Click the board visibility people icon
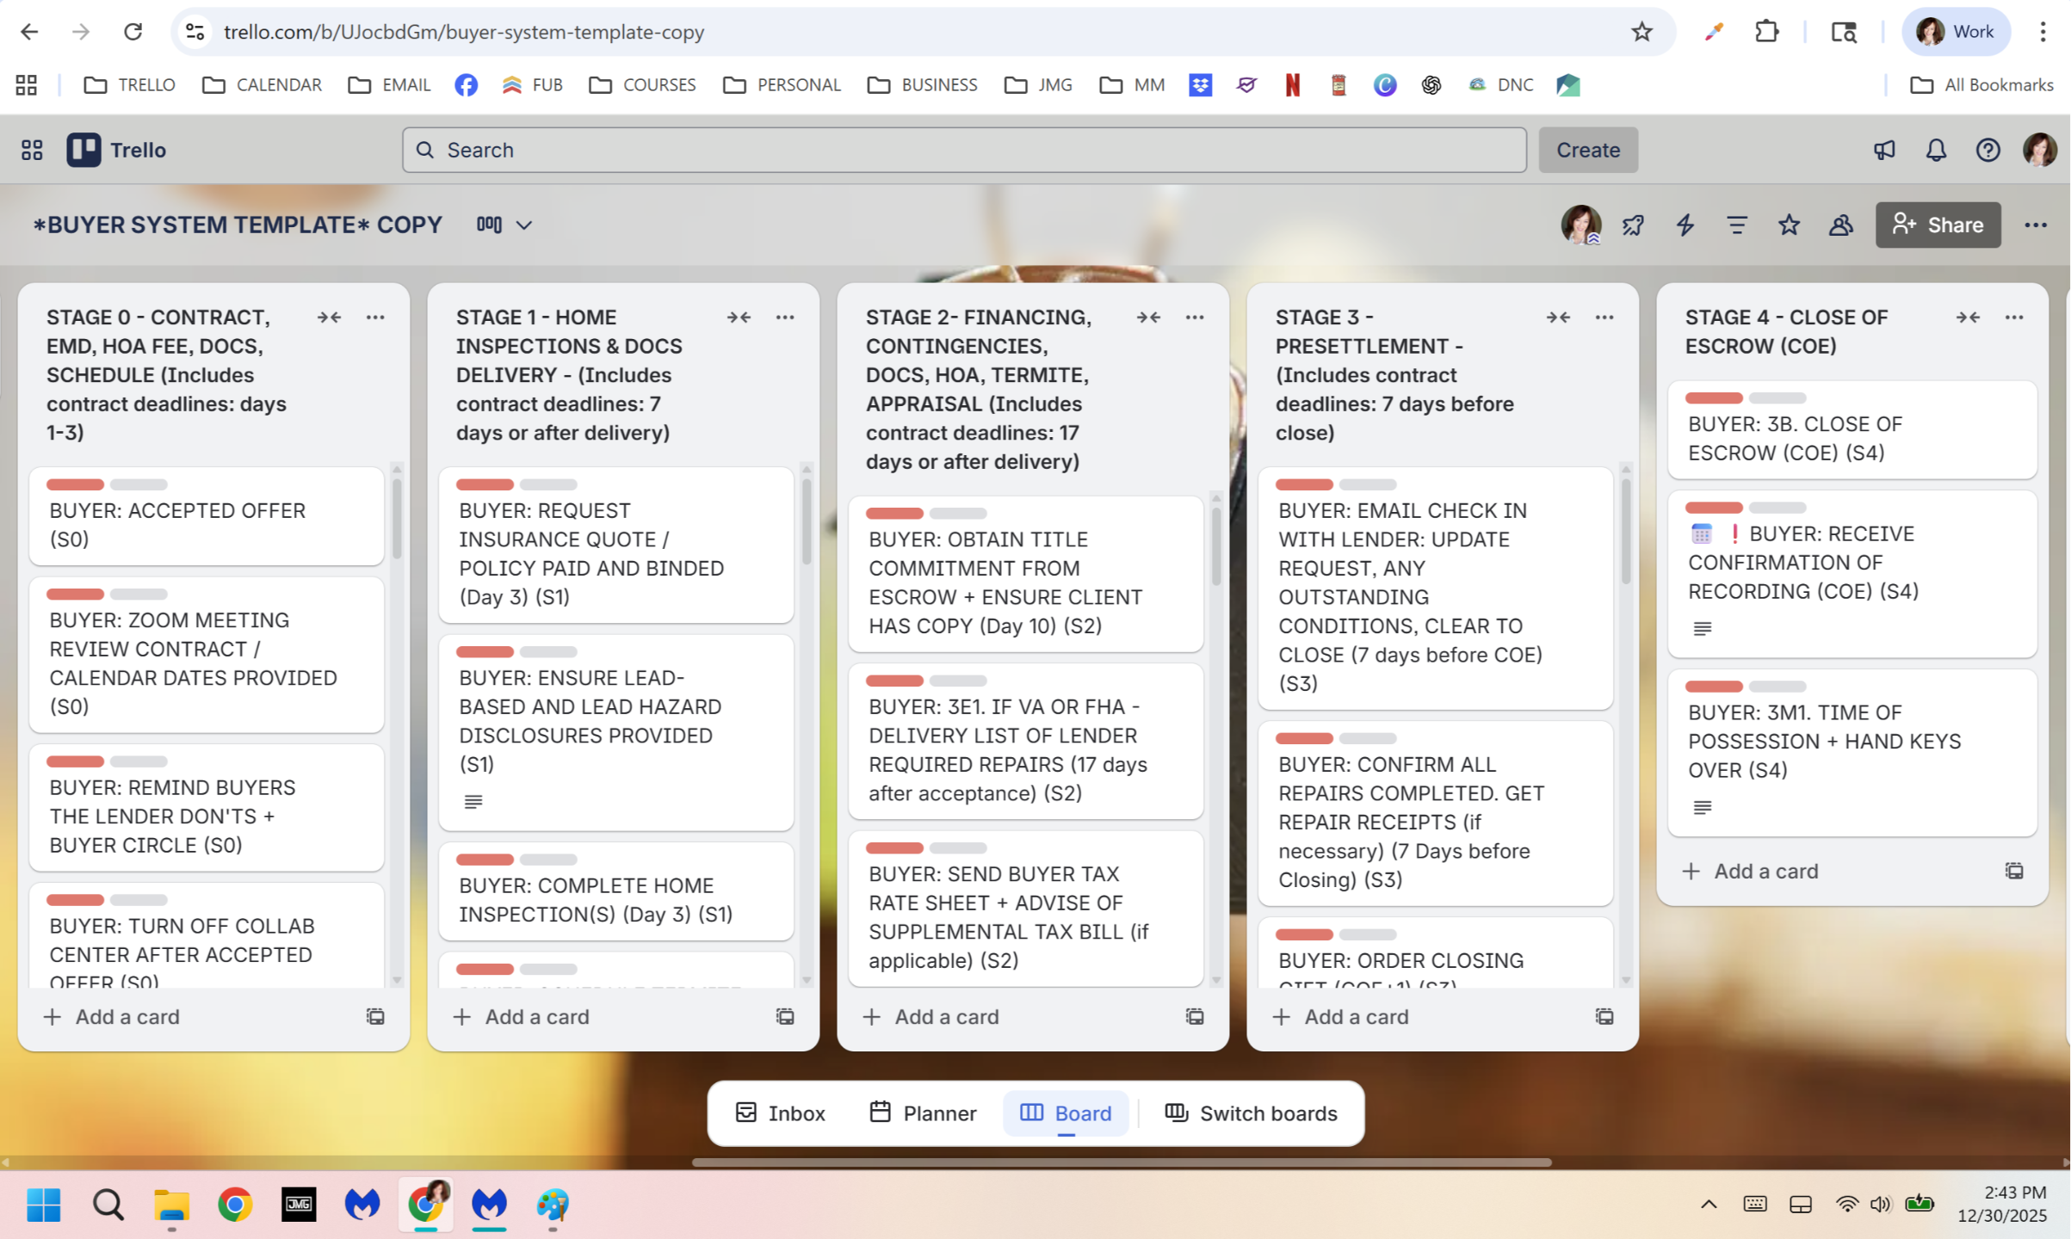The image size is (2071, 1239). [x=1840, y=225]
